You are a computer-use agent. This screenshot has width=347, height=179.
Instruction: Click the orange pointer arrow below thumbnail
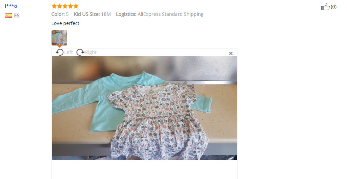[59, 47]
